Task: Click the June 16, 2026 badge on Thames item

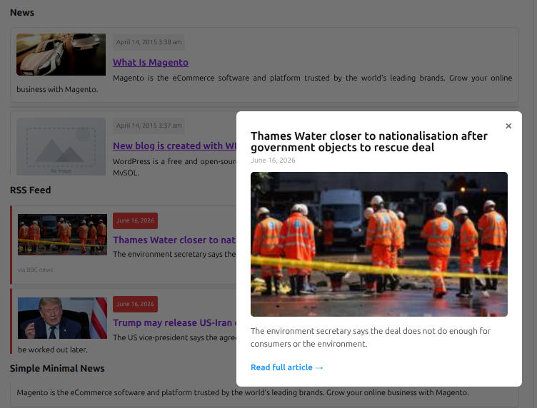Action: click(135, 220)
